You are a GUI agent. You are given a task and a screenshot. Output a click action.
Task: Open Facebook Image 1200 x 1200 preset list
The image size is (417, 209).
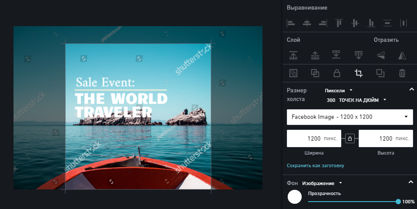tap(350, 117)
